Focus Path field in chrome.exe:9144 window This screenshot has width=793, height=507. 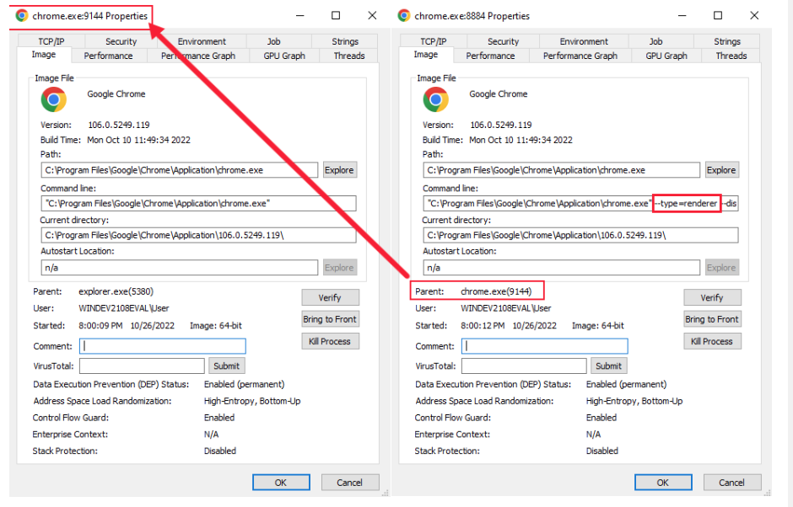[180, 170]
